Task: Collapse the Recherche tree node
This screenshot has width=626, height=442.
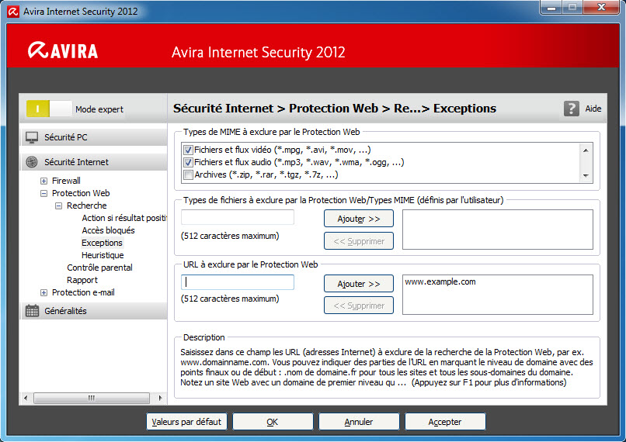Action: [x=59, y=206]
